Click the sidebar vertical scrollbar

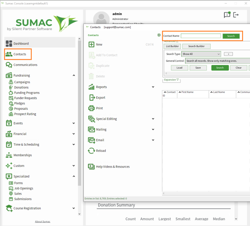(79, 113)
